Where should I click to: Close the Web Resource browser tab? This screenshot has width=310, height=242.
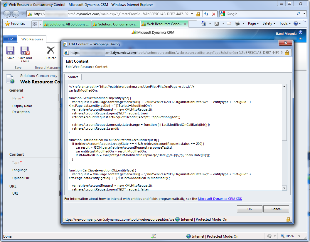coord(185,24)
